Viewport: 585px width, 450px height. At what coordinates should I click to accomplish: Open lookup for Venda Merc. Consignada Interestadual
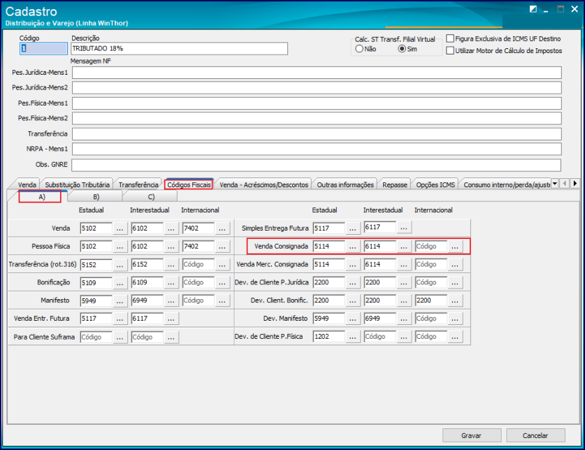(404, 264)
